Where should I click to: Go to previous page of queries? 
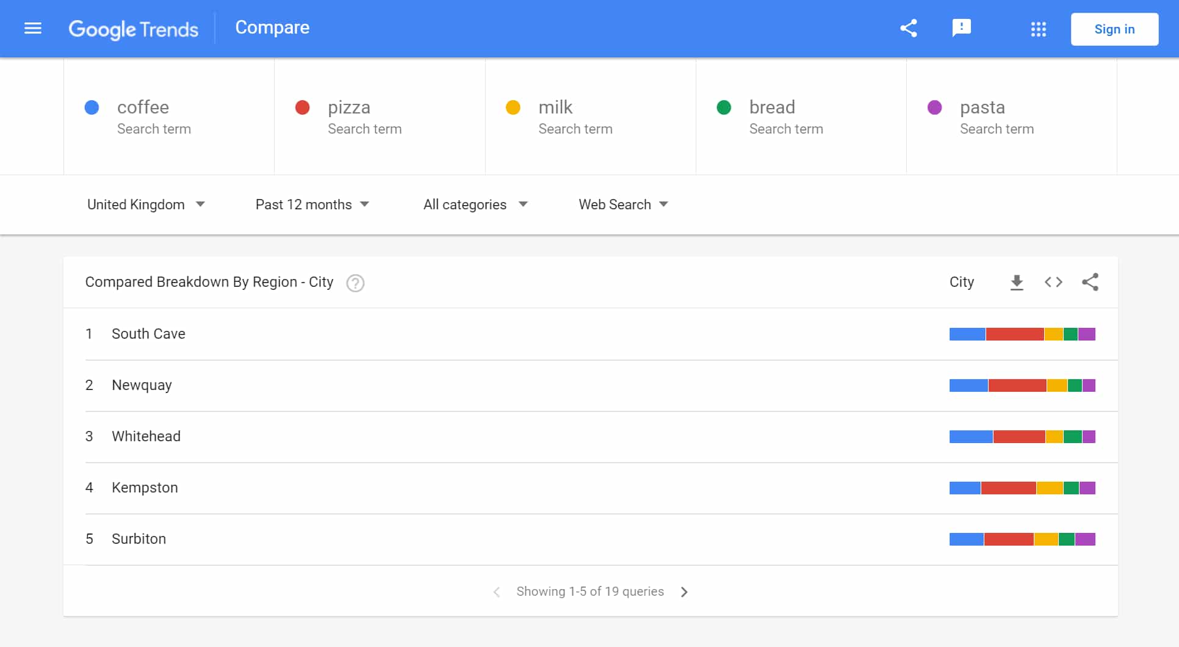tap(497, 592)
